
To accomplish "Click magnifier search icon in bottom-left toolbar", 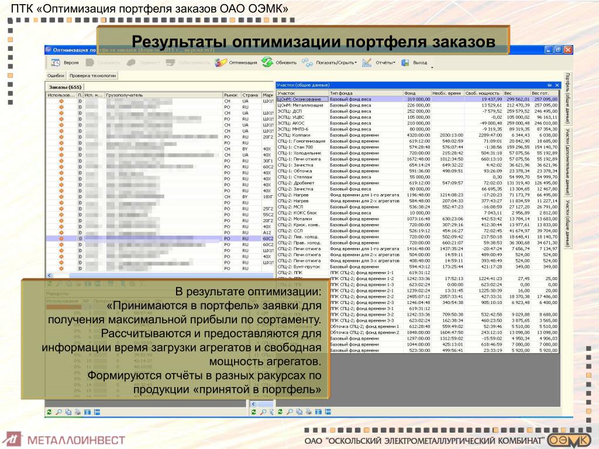I will pos(58,412).
